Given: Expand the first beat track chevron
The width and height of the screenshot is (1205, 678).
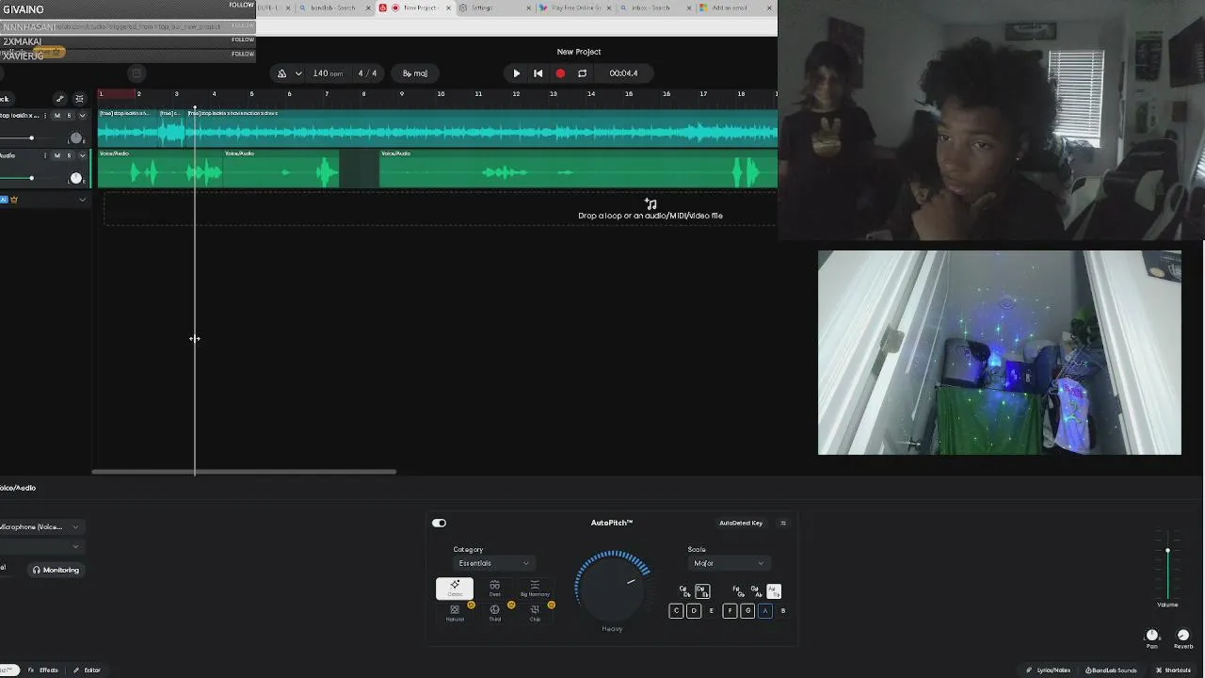Looking at the screenshot, I should 82,116.
